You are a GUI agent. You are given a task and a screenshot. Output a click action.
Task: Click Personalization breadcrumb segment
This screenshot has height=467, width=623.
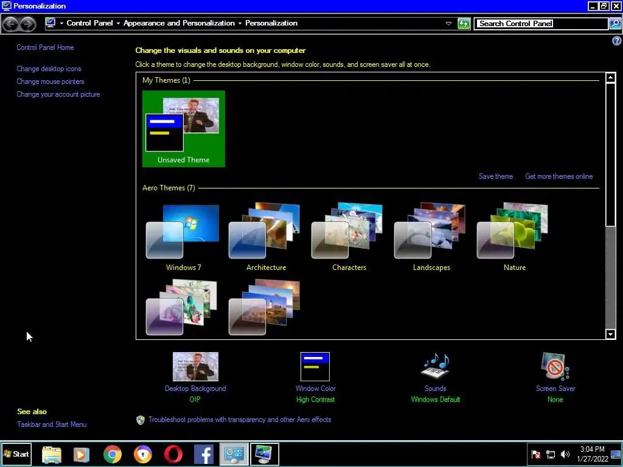tap(271, 23)
